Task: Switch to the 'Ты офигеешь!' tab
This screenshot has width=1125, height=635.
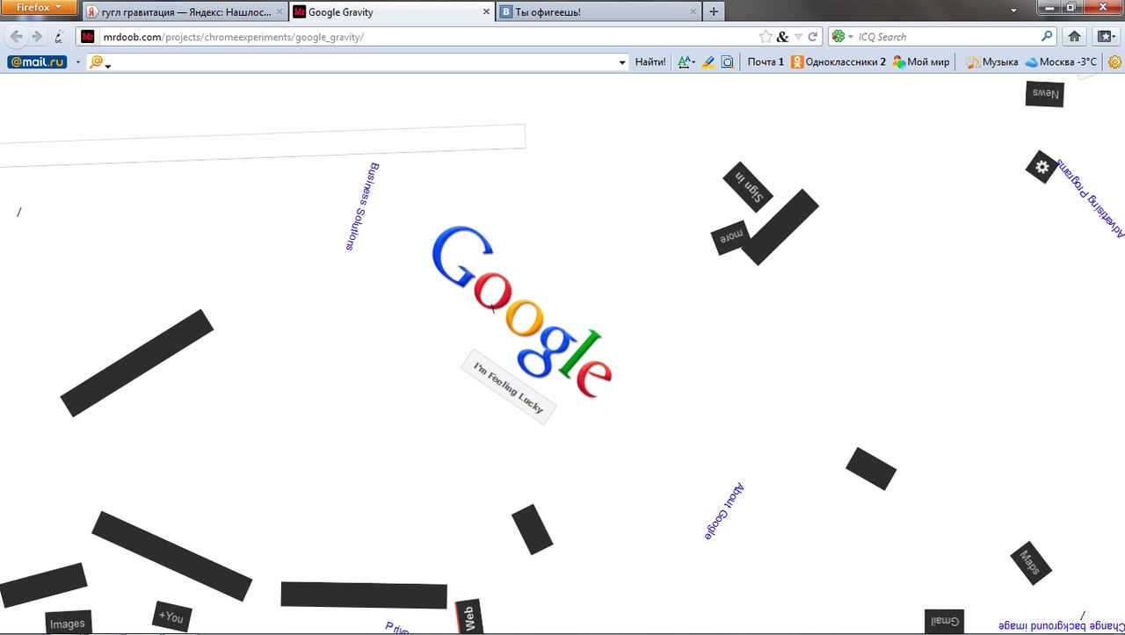Action: (599, 12)
